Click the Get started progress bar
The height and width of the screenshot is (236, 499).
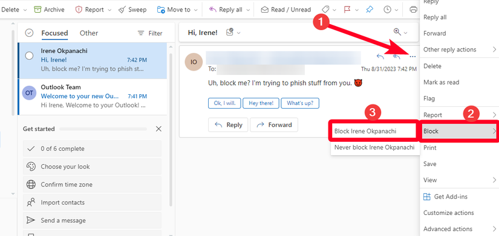point(103,129)
